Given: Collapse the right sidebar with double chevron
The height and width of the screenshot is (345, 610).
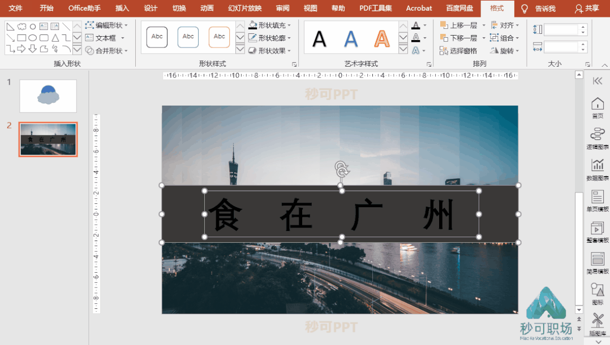Looking at the screenshot, I should point(597,81).
